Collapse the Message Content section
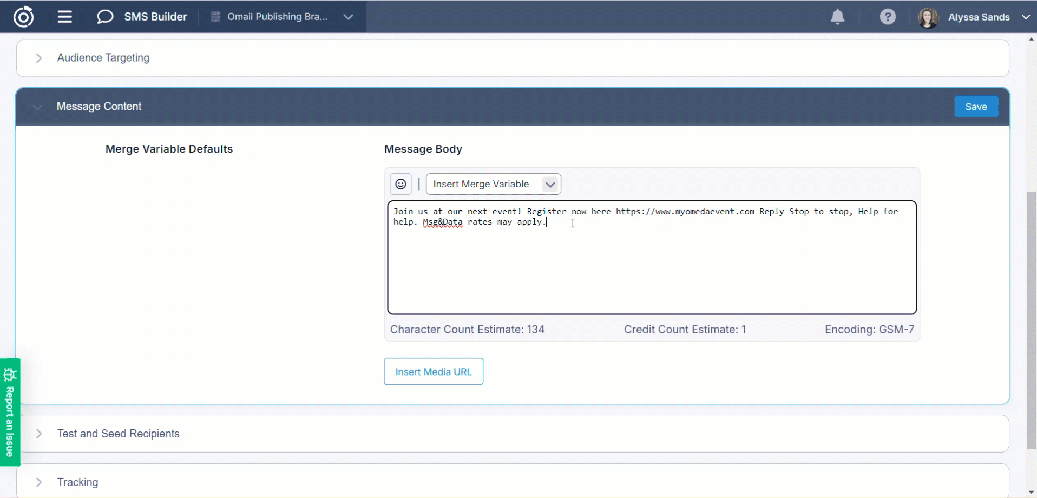This screenshot has width=1037, height=498. [x=37, y=107]
